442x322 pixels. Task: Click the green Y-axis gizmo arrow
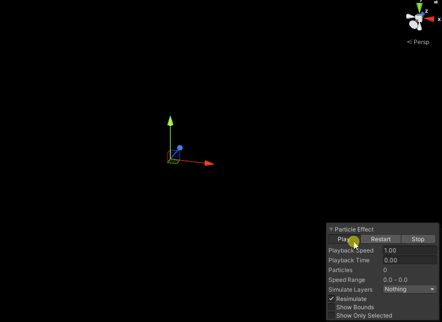pos(170,121)
